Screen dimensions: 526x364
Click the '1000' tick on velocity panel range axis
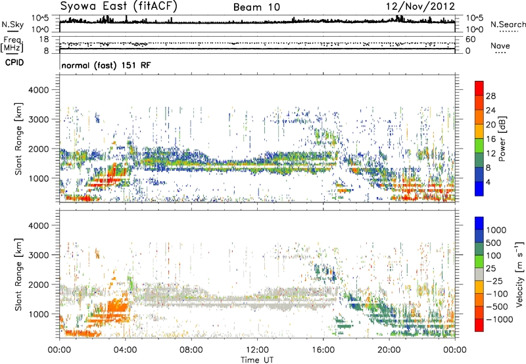click(38, 313)
